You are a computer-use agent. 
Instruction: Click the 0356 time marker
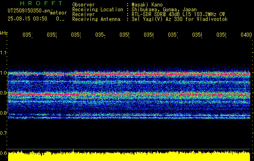coord(149,35)
